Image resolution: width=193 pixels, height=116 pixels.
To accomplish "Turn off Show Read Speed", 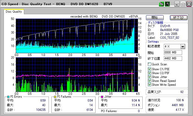I will (149, 81).
